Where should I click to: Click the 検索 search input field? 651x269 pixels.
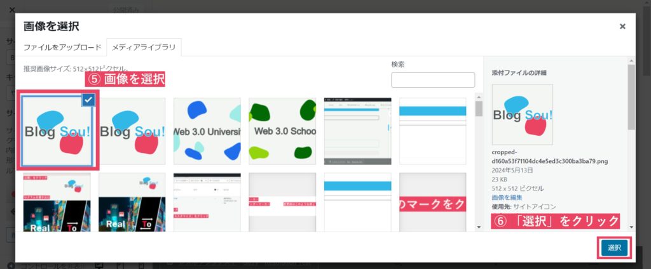(432, 80)
